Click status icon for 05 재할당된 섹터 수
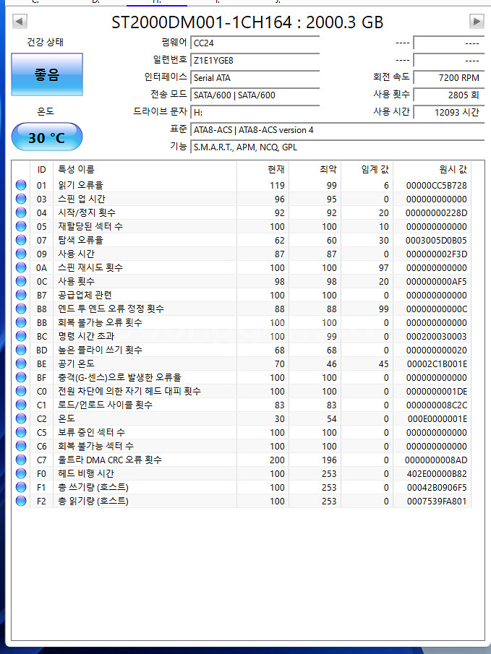 click(21, 226)
